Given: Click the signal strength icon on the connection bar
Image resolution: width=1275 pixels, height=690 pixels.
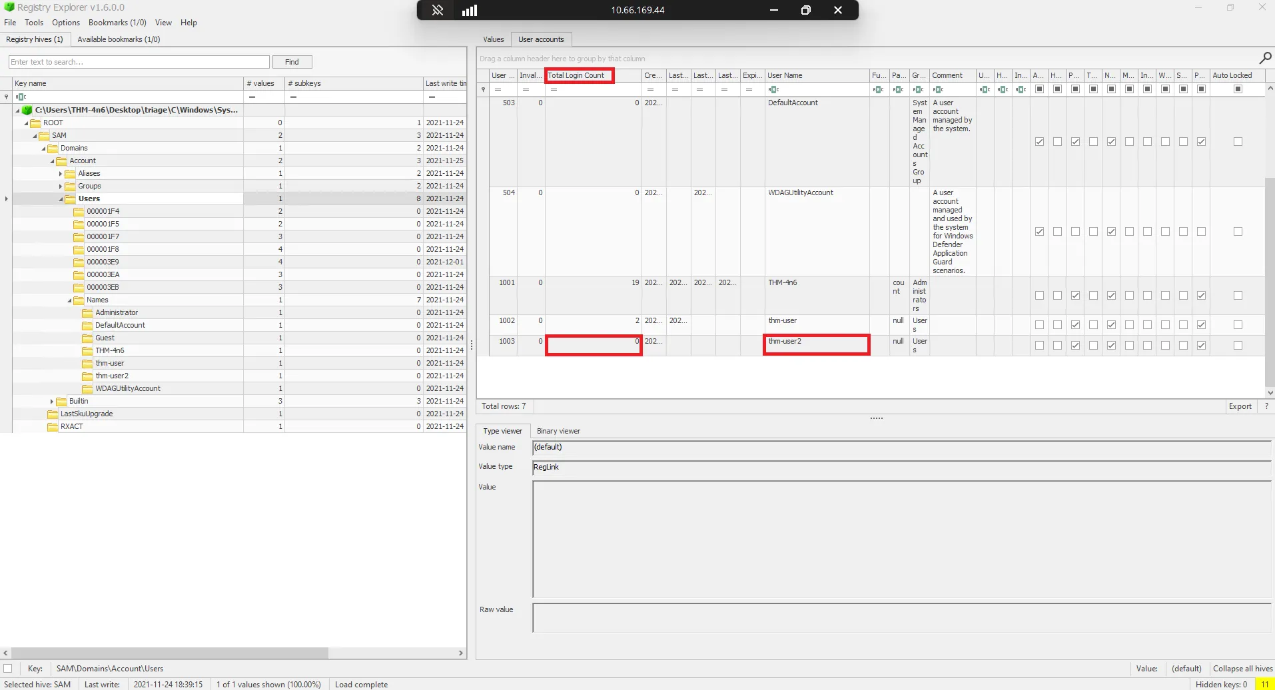Looking at the screenshot, I should tap(470, 10).
